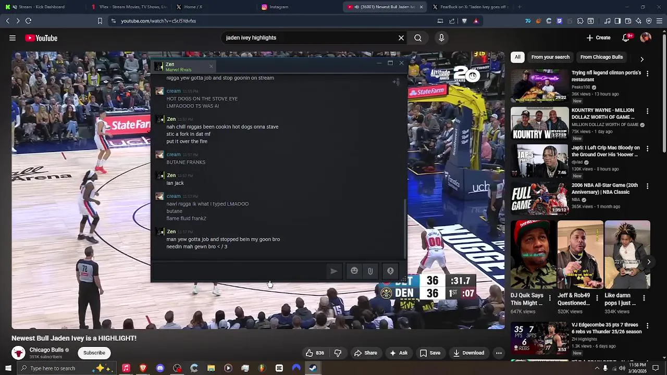Image resolution: width=667 pixels, height=375 pixels.
Task: Submit the search with the magnifier button
Action: (x=418, y=38)
